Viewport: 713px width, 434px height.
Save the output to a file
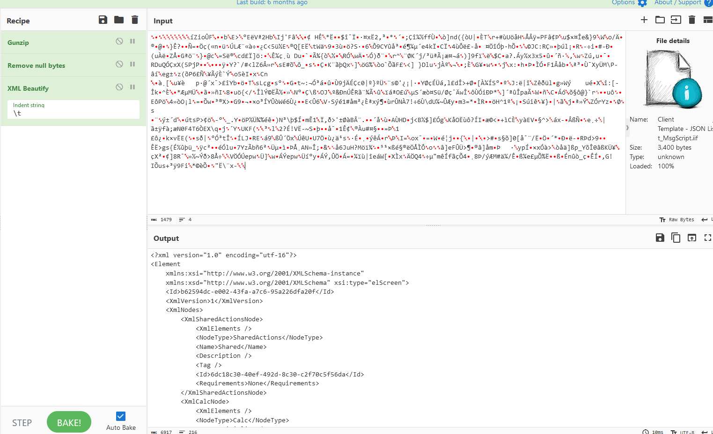[660, 238]
